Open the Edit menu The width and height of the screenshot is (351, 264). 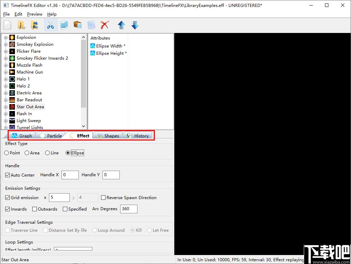(18, 14)
